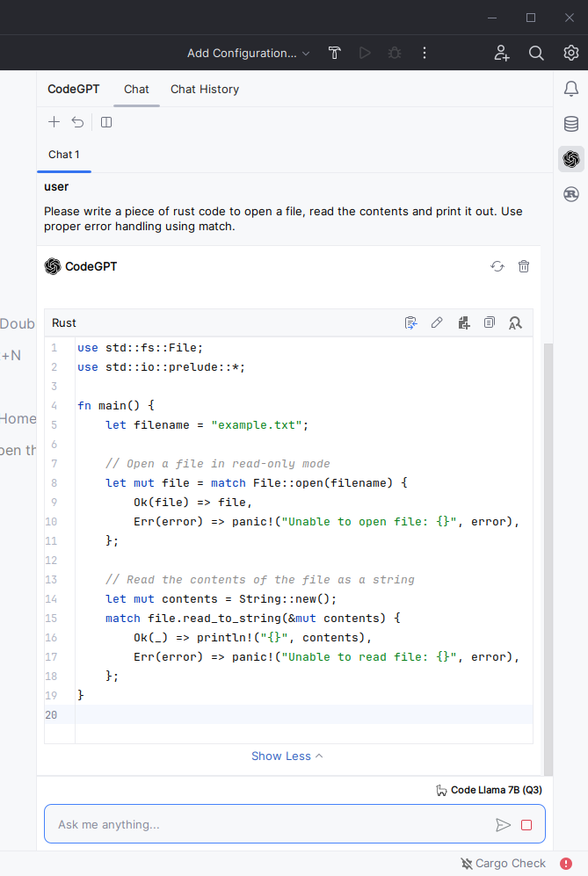Switch to the Chat History tab

pos(205,90)
